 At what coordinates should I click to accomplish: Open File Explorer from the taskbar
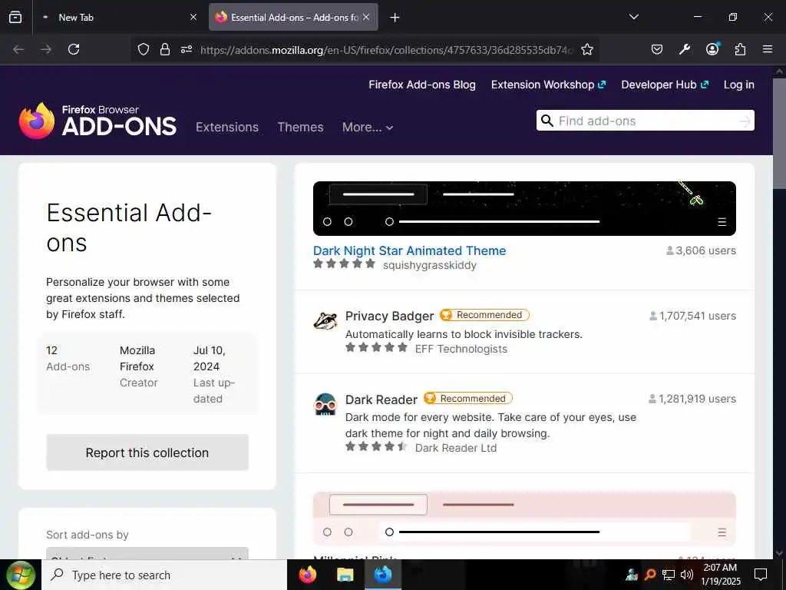pyautogui.click(x=345, y=575)
